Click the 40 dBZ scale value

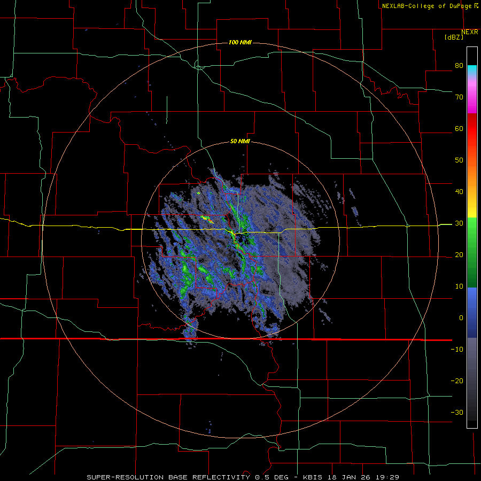pos(459,192)
